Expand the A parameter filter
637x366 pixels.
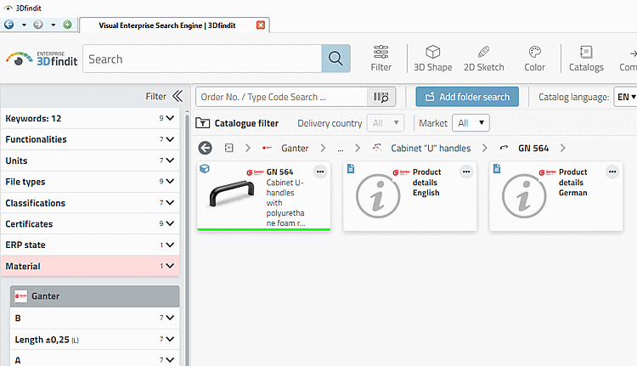point(94,359)
